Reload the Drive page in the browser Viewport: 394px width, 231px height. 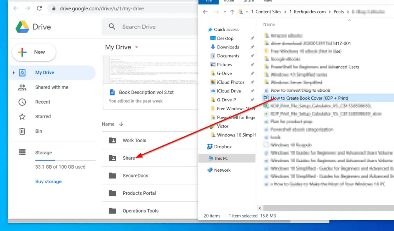click(x=40, y=8)
